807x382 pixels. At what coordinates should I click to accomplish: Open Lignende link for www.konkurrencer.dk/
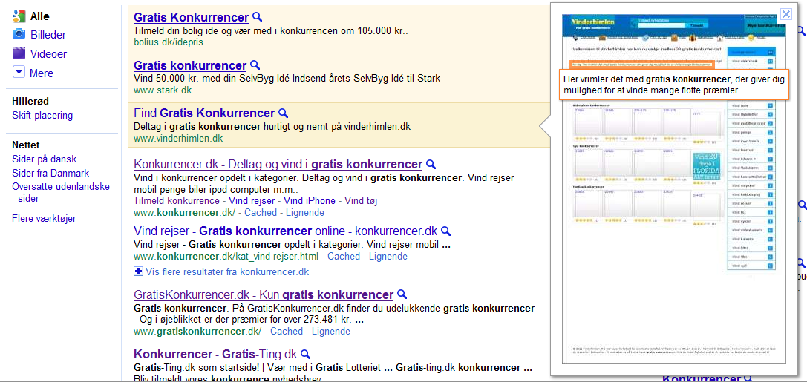[305, 212]
